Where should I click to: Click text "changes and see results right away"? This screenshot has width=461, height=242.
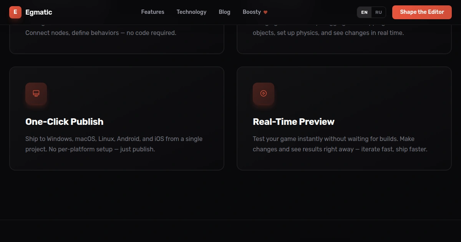(303, 149)
